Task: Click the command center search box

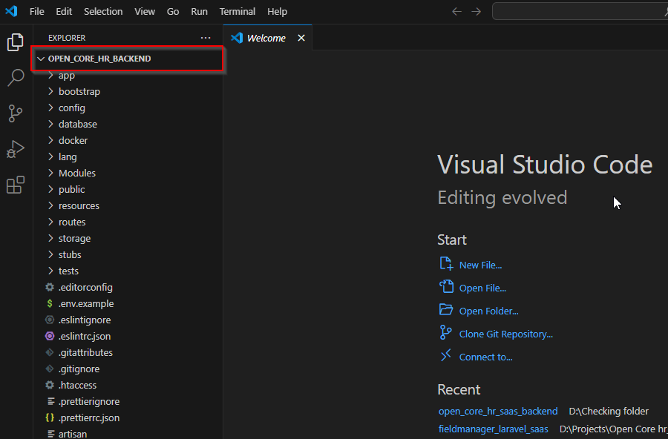Action: click(580, 12)
